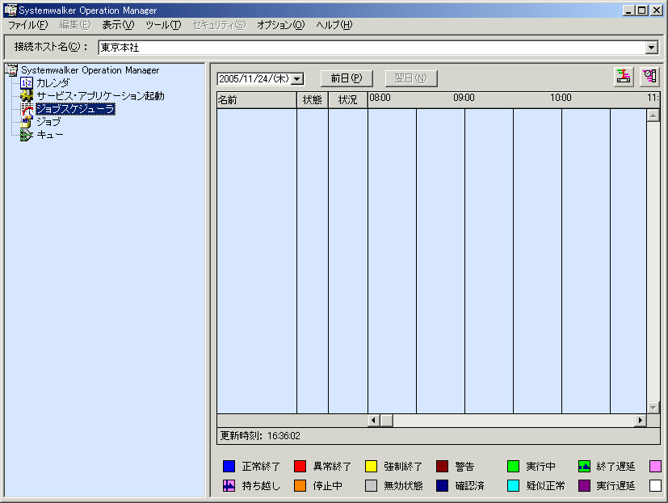Click the vertical scrollbar down arrow
This screenshot has width=668, height=503.
[653, 408]
